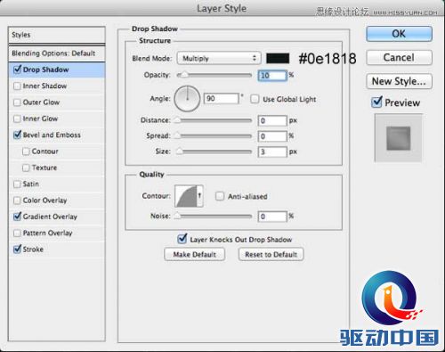
Task: Click the Contour curve thumbnail
Action: point(186,196)
